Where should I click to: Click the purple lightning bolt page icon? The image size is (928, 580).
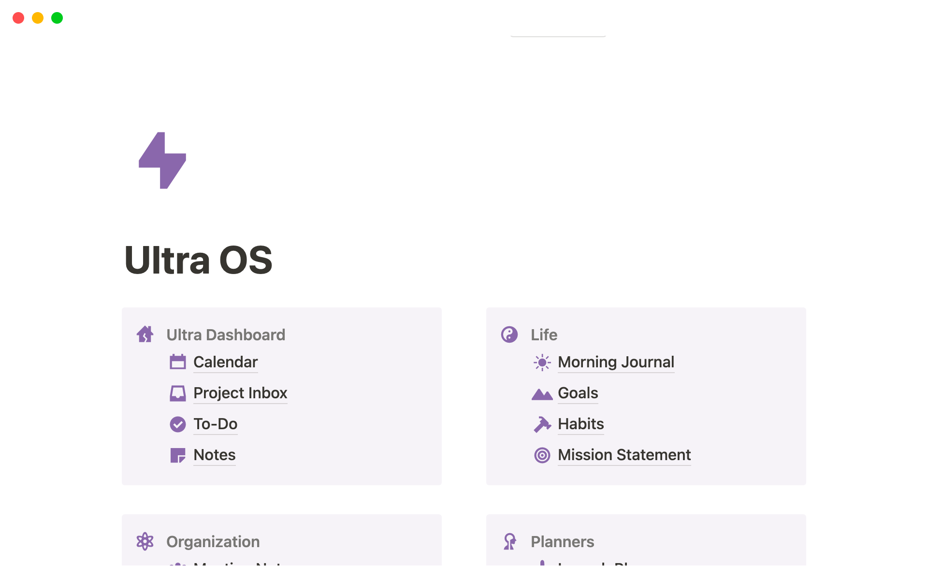(x=162, y=160)
